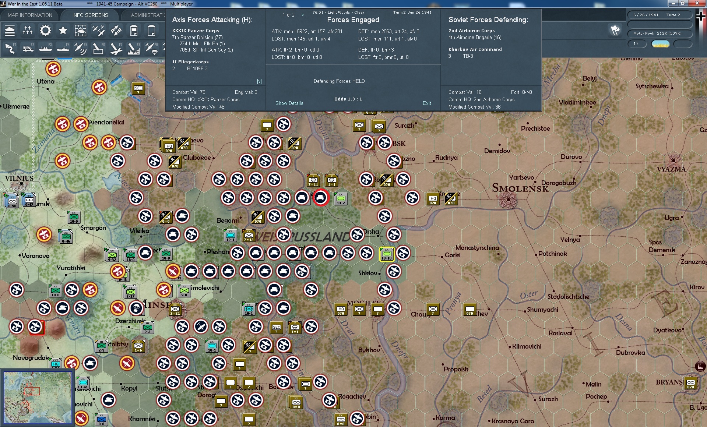
Task: Select F5 air recon mode
Action: pos(81,49)
